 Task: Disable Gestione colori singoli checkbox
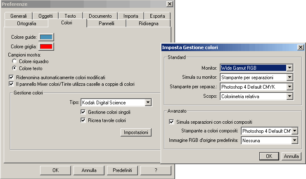click(83, 112)
